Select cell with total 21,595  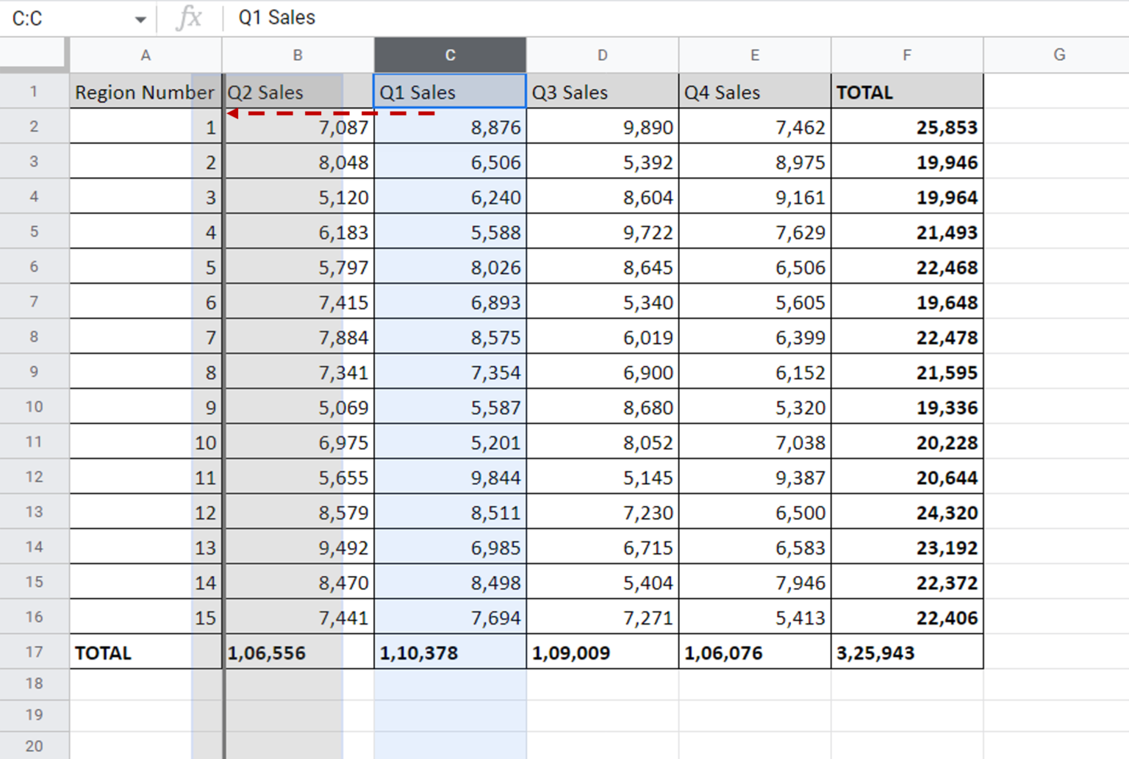point(907,372)
